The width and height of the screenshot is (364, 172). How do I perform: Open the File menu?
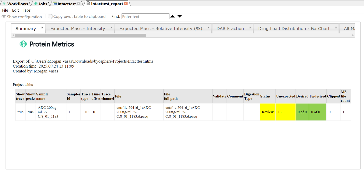coord(5,10)
